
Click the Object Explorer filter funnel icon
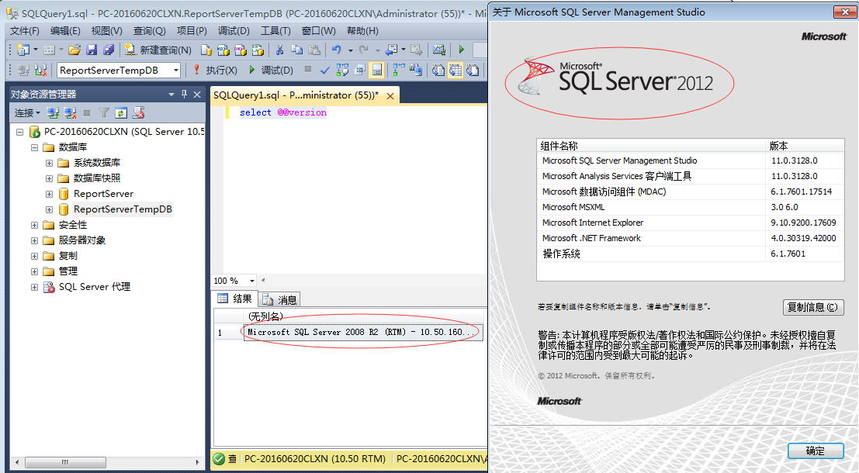click(103, 112)
